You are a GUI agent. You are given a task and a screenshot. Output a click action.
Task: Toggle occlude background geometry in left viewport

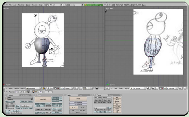coord(92,88)
